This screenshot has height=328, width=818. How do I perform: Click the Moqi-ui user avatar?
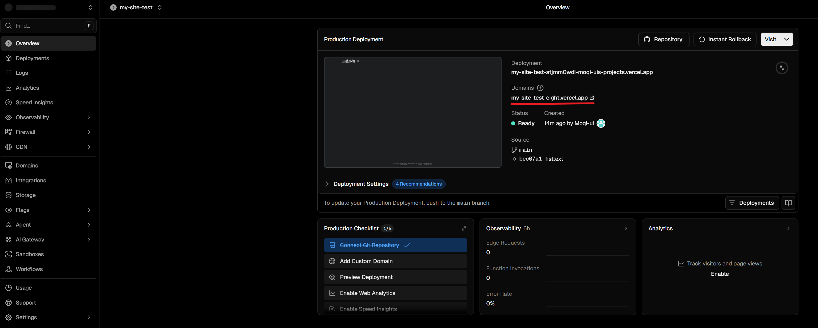click(601, 123)
